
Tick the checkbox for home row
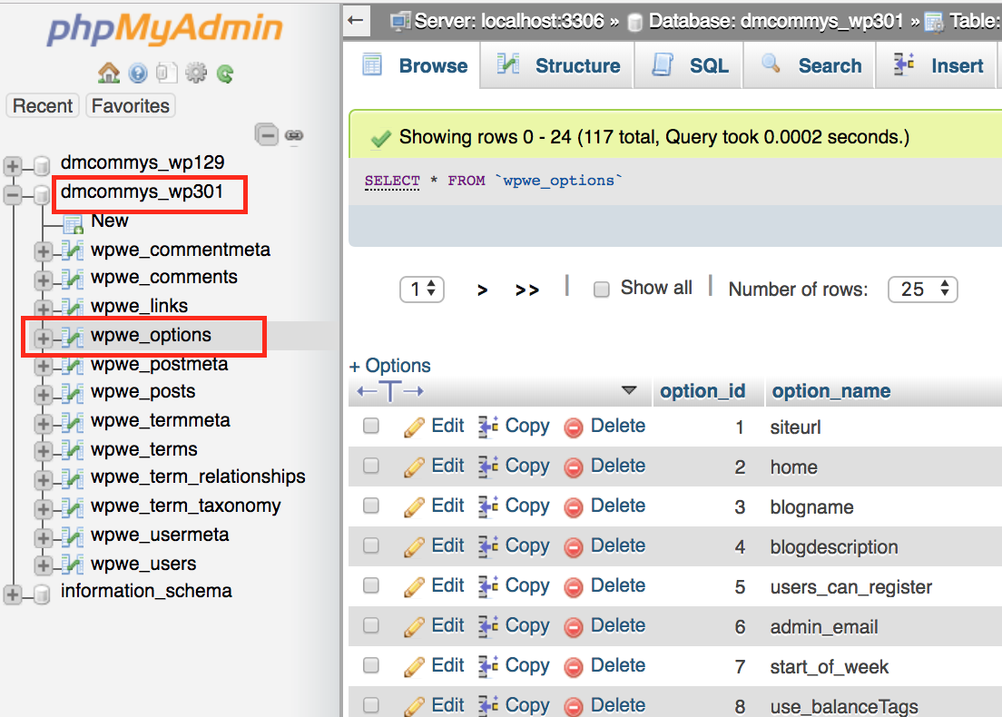coord(371,466)
